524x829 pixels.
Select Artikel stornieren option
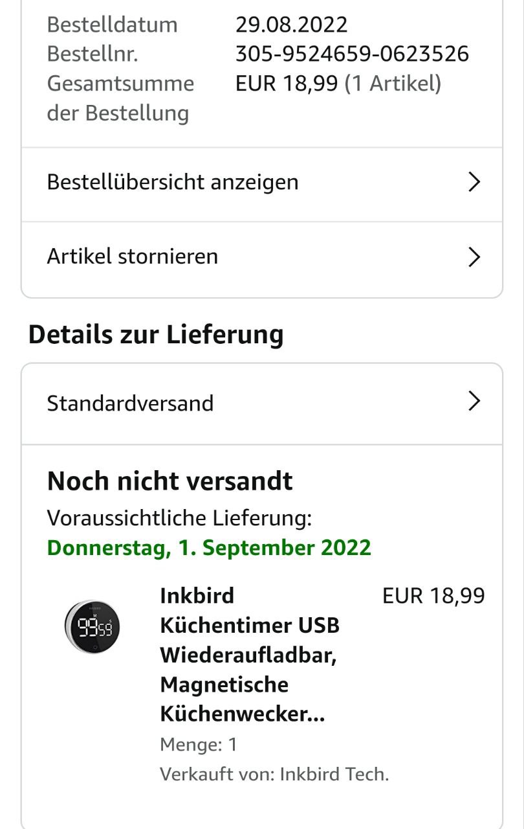click(133, 257)
